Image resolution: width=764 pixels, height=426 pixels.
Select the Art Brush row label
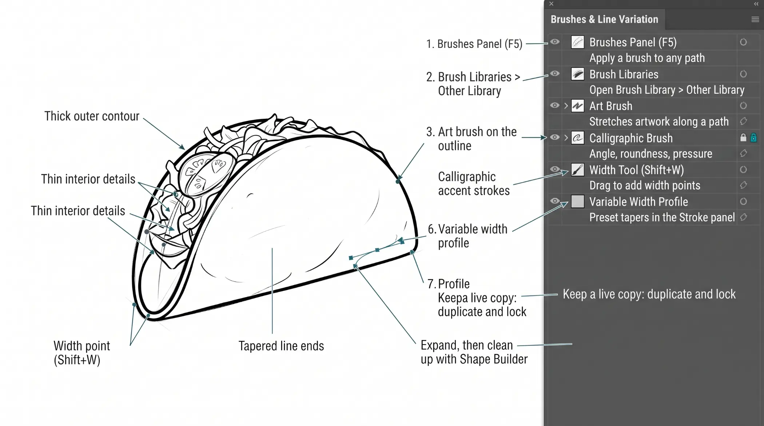[x=610, y=106]
